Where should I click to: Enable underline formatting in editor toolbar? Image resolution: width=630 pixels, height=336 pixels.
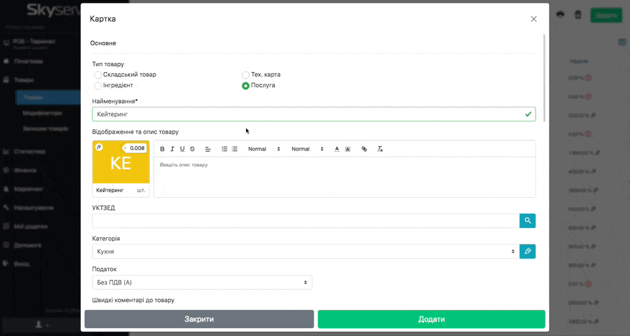(x=182, y=149)
